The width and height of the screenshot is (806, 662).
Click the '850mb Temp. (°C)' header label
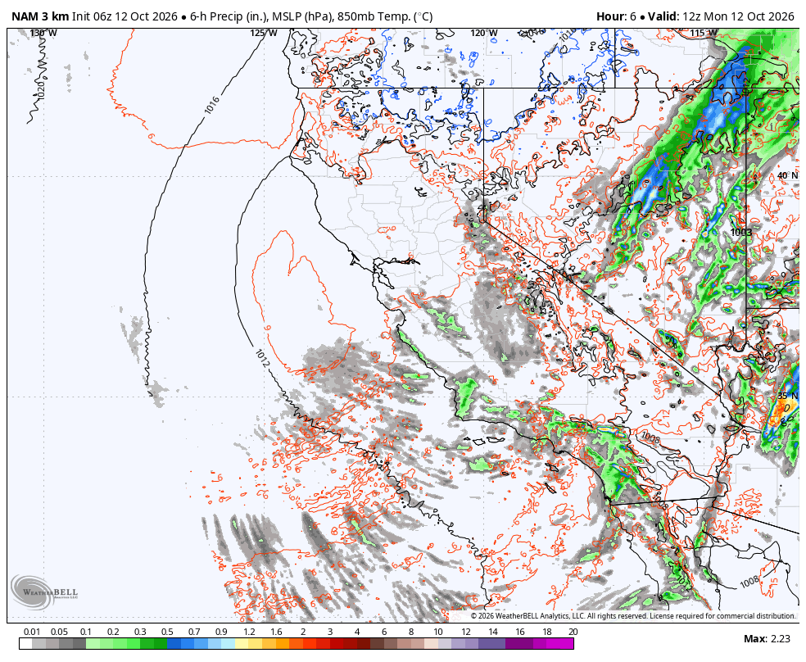click(x=385, y=16)
